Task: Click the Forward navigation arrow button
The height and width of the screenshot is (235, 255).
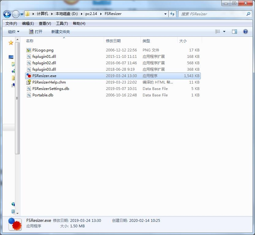Action: click(x=16, y=14)
